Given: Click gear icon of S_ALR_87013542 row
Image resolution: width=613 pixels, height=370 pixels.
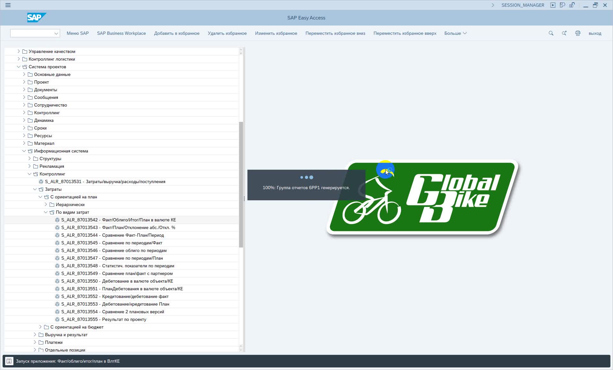Looking at the screenshot, I should pyautogui.click(x=57, y=220).
